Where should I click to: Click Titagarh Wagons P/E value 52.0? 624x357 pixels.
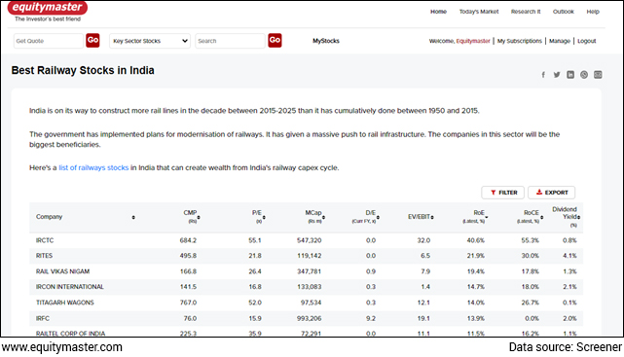coord(255,303)
